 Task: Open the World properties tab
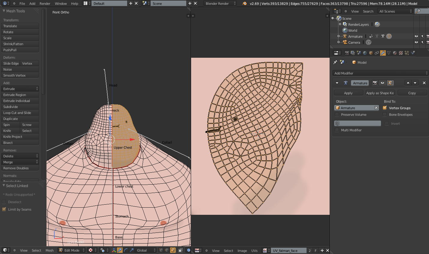365,53
